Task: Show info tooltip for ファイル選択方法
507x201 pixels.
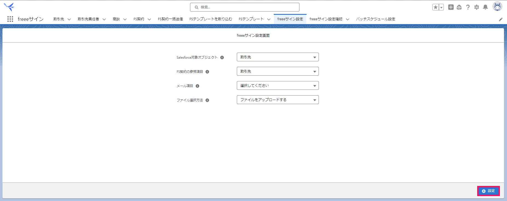Action: [207, 100]
